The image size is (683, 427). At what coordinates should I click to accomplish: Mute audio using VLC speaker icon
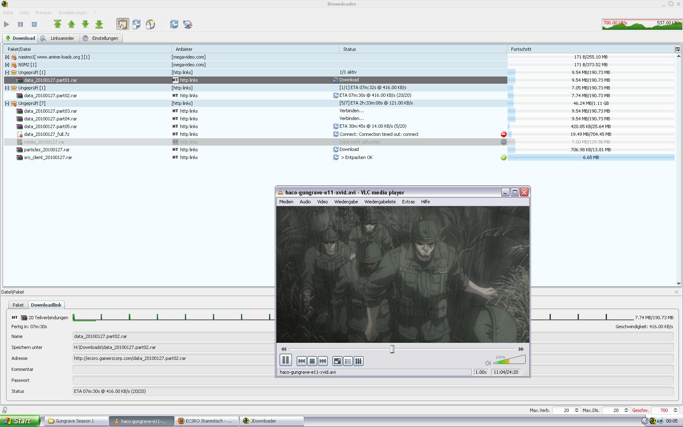coord(488,363)
